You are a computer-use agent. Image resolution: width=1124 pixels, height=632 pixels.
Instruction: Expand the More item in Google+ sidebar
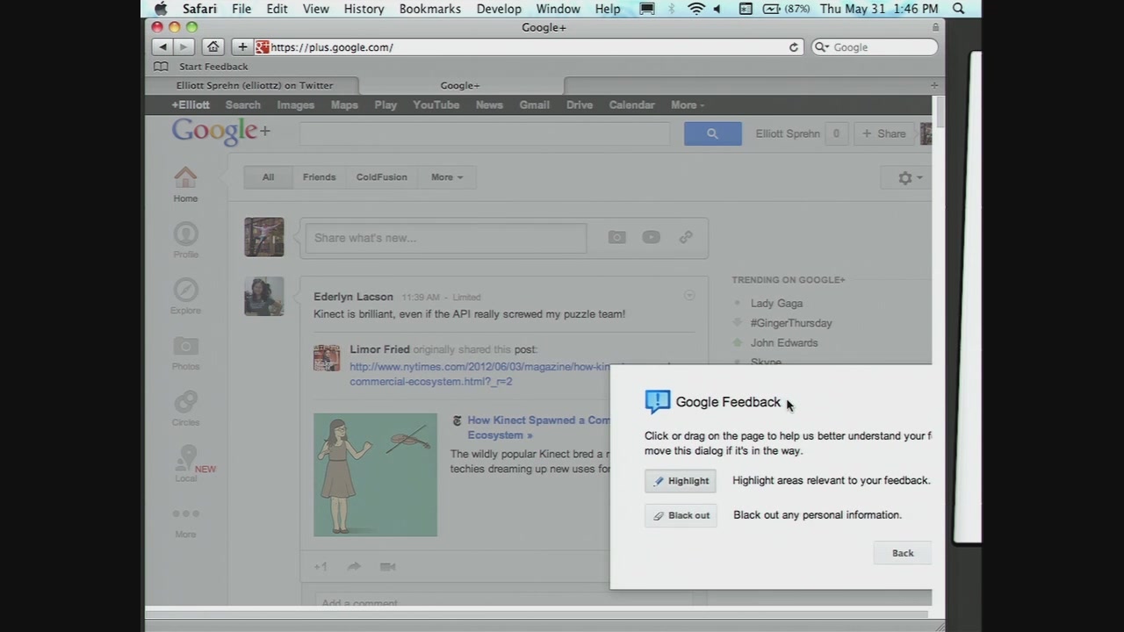[x=185, y=522]
